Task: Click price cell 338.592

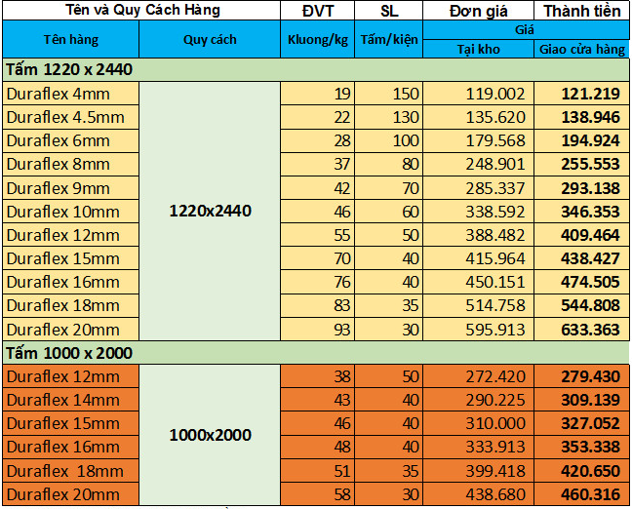Action: pos(479,212)
